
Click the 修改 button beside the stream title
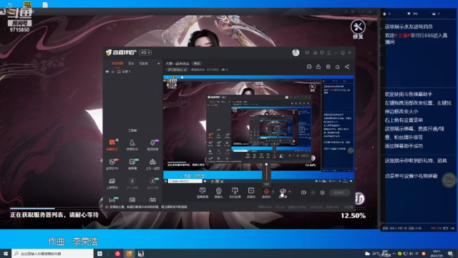pos(197,64)
